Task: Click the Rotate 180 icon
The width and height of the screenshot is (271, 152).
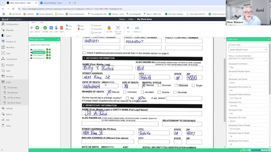Action: [92, 33]
